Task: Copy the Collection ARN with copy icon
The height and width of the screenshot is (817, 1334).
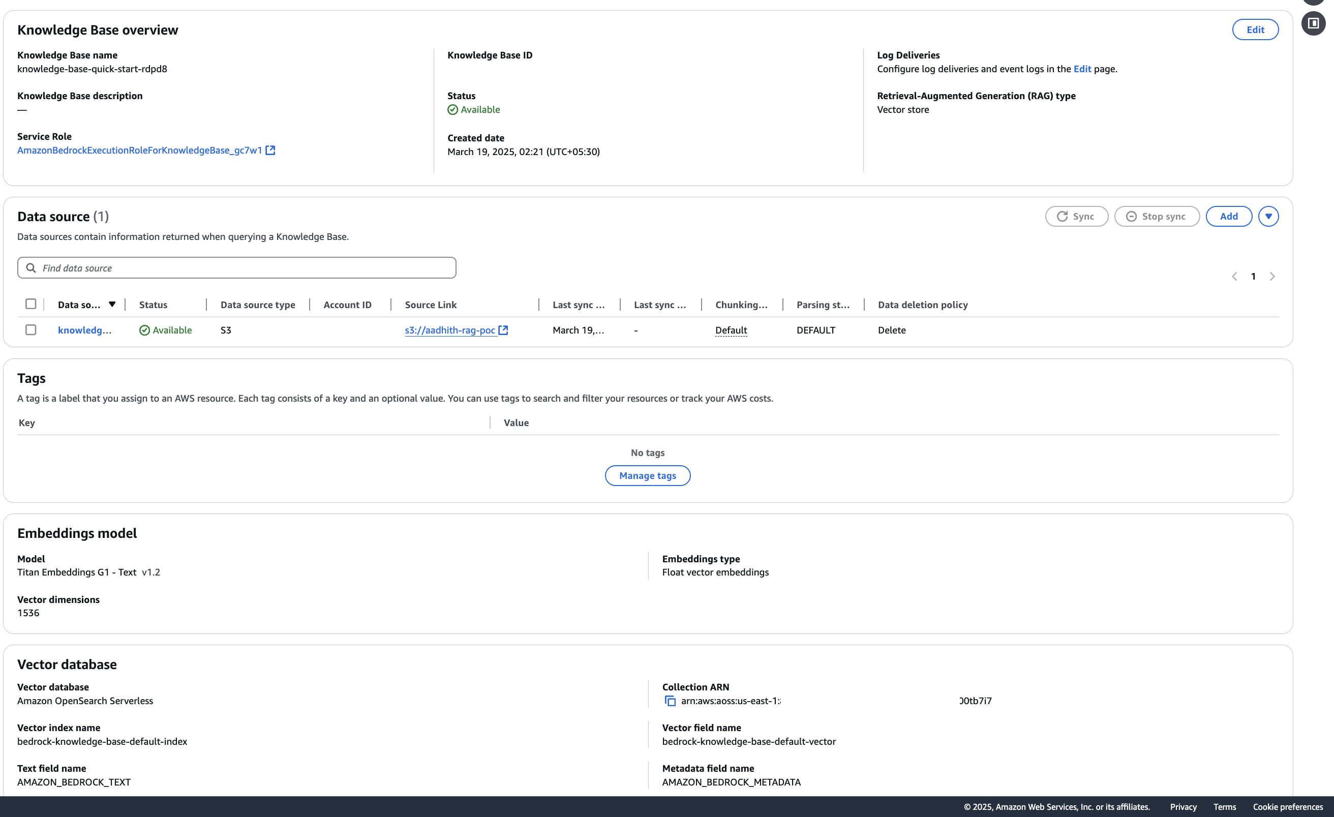Action: pos(670,701)
